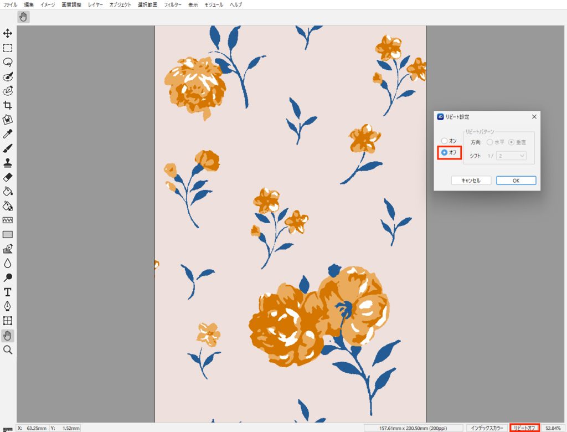The height and width of the screenshot is (432, 567).
Task: Select the Eraser tool
Action: tap(8, 177)
